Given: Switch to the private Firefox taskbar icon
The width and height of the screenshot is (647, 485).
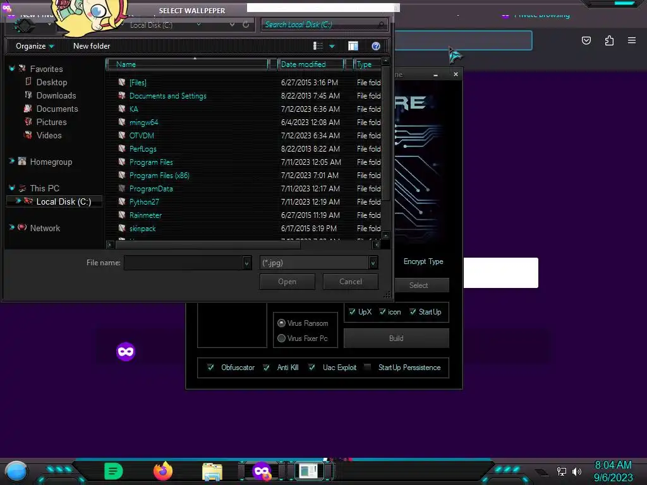Looking at the screenshot, I should [262, 471].
